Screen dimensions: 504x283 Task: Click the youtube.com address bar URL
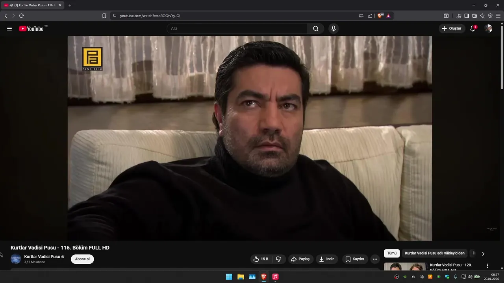click(150, 16)
